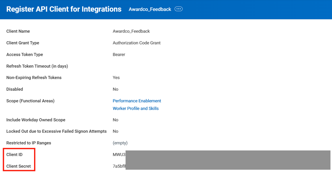The height and width of the screenshot is (174, 332).
Task: Click the Authorization Code Grant value
Action: (x=136, y=43)
